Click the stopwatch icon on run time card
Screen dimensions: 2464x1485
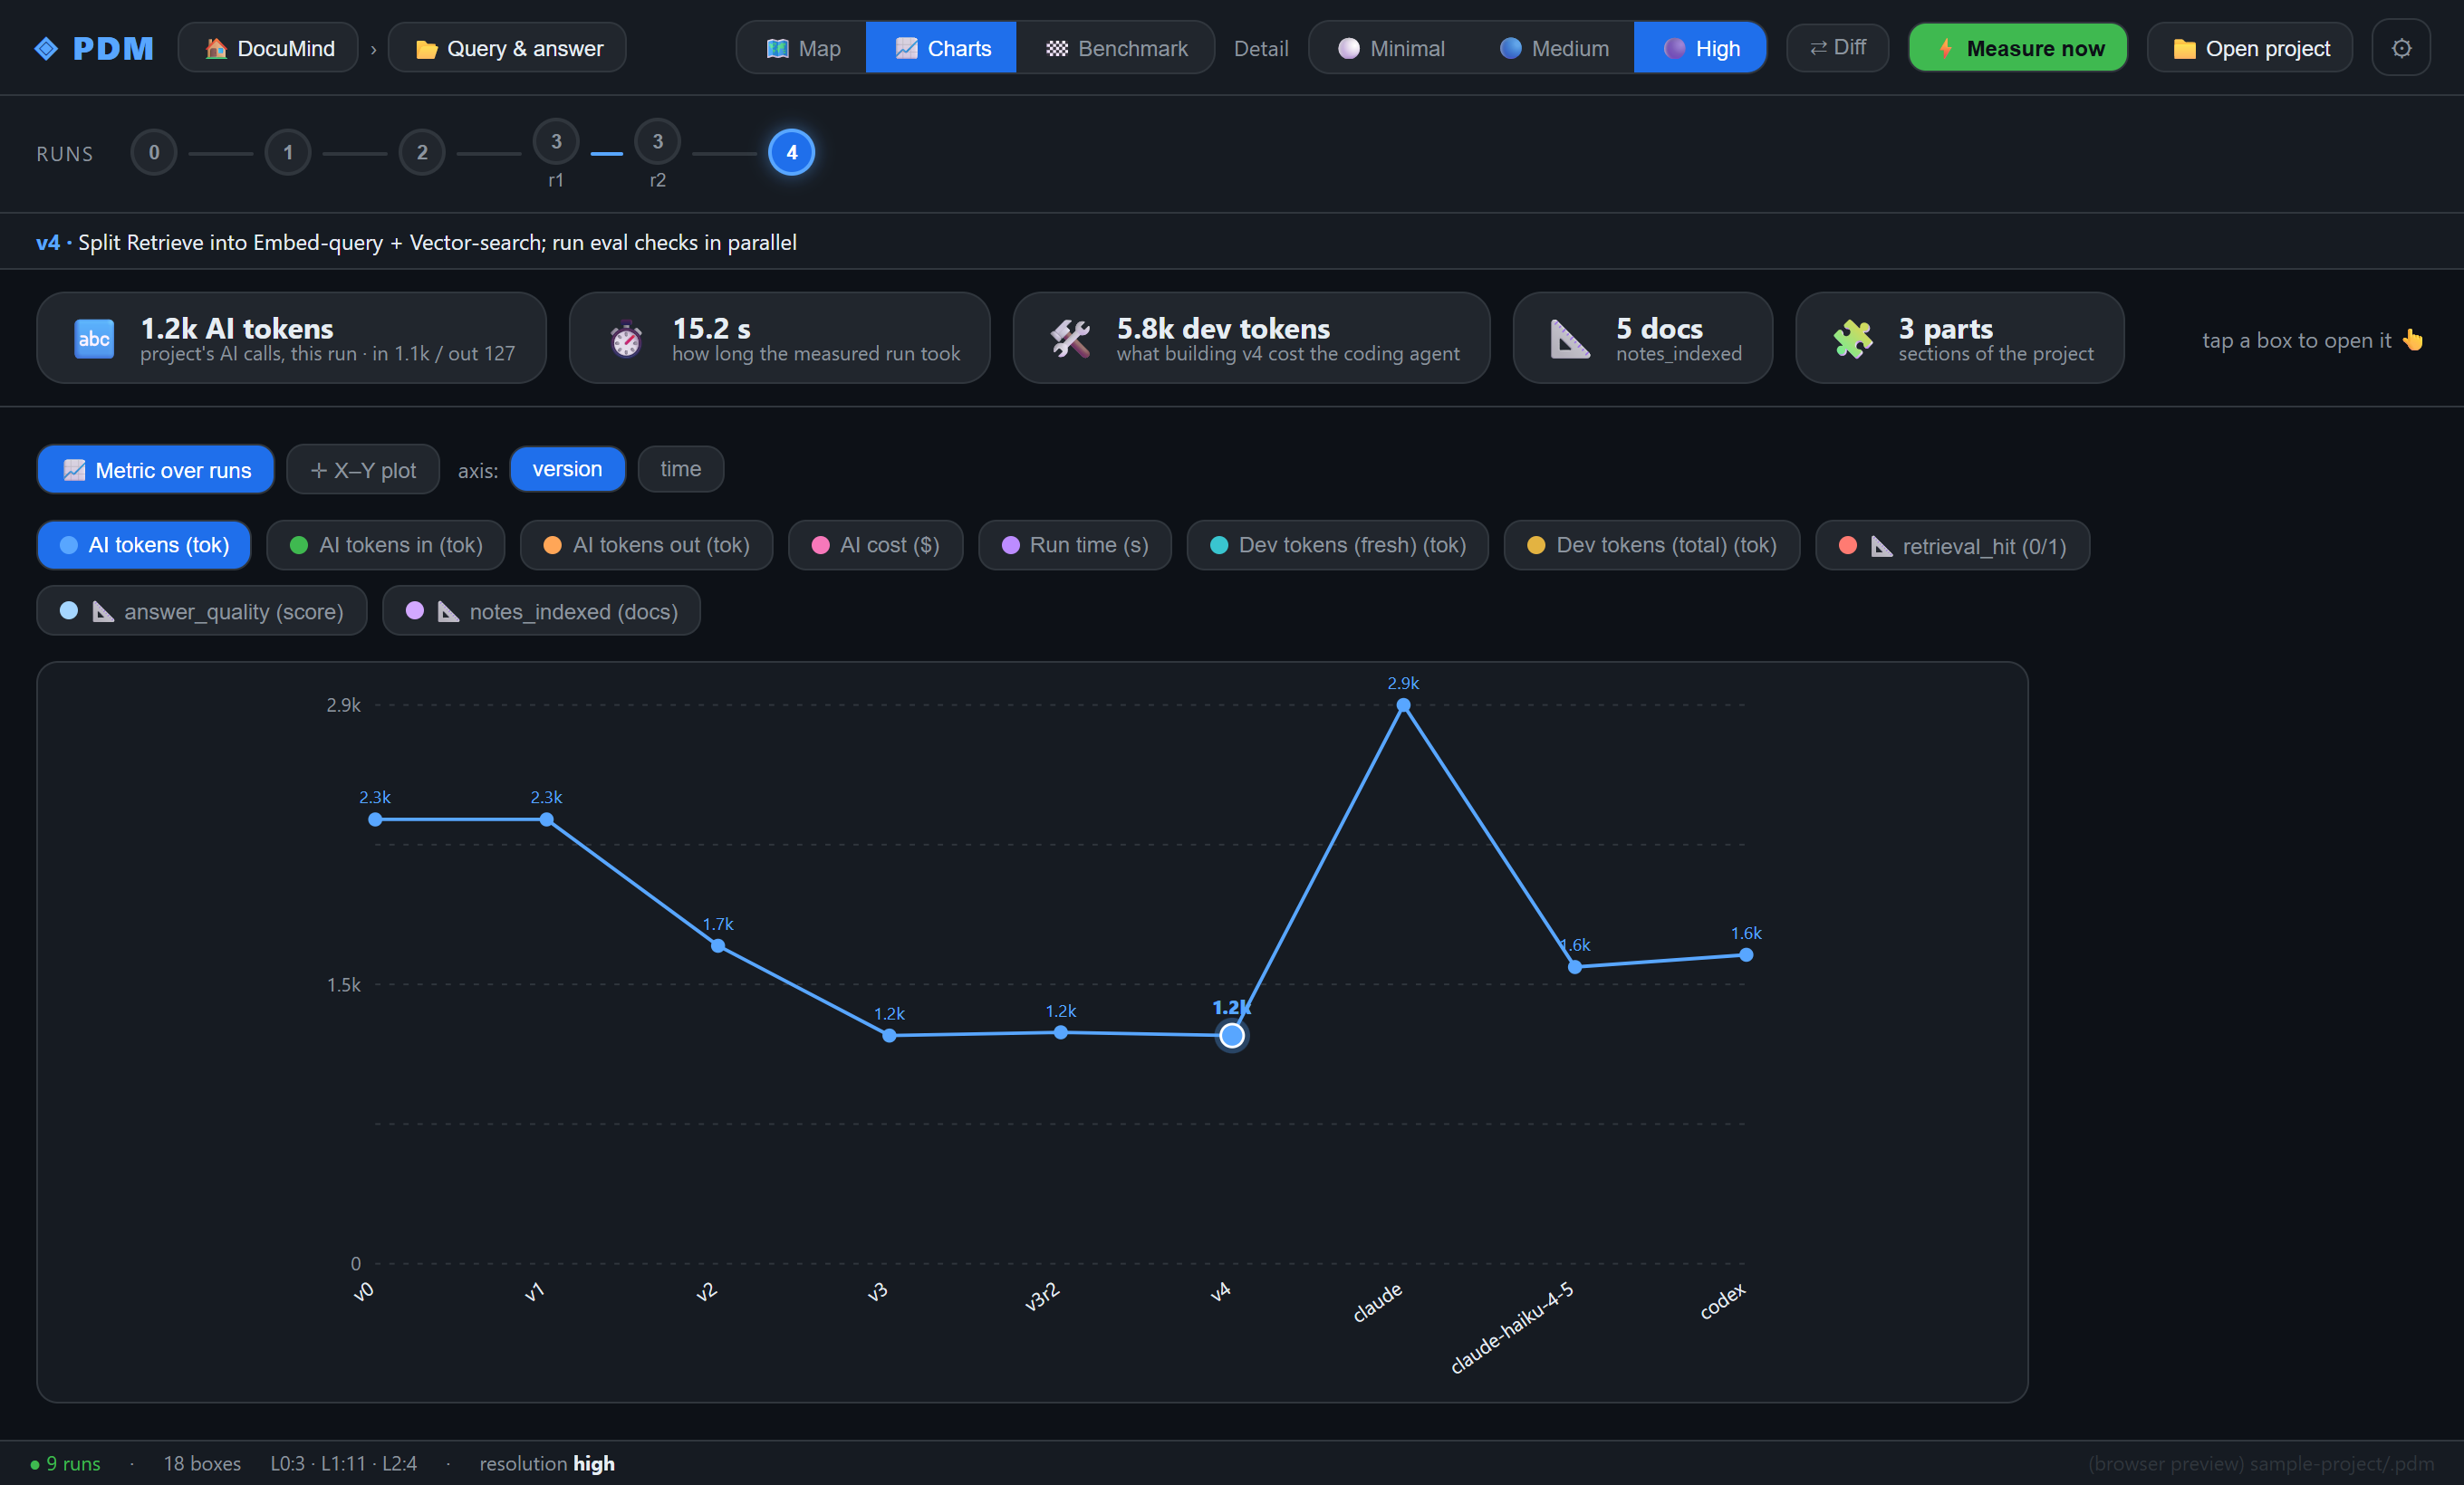click(x=626, y=339)
